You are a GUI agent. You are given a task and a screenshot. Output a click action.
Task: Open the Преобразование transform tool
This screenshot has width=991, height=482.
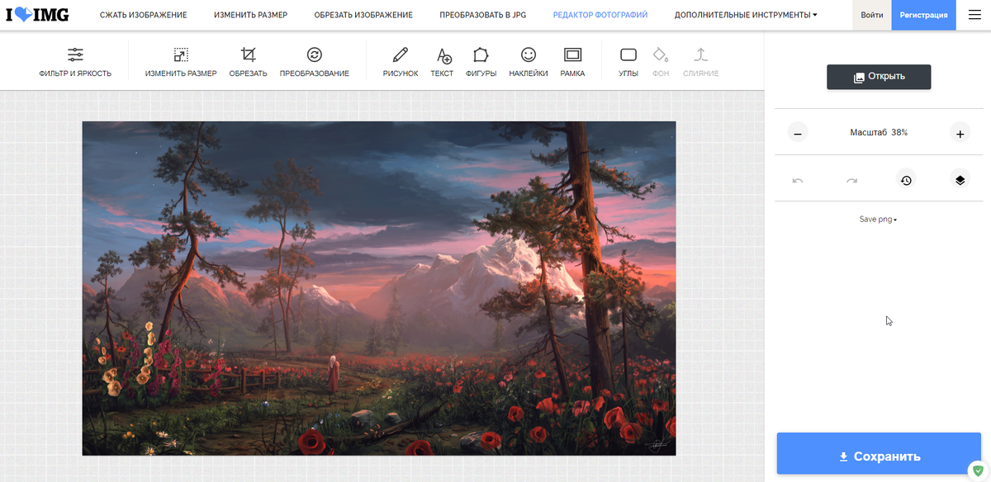pyautogui.click(x=315, y=62)
